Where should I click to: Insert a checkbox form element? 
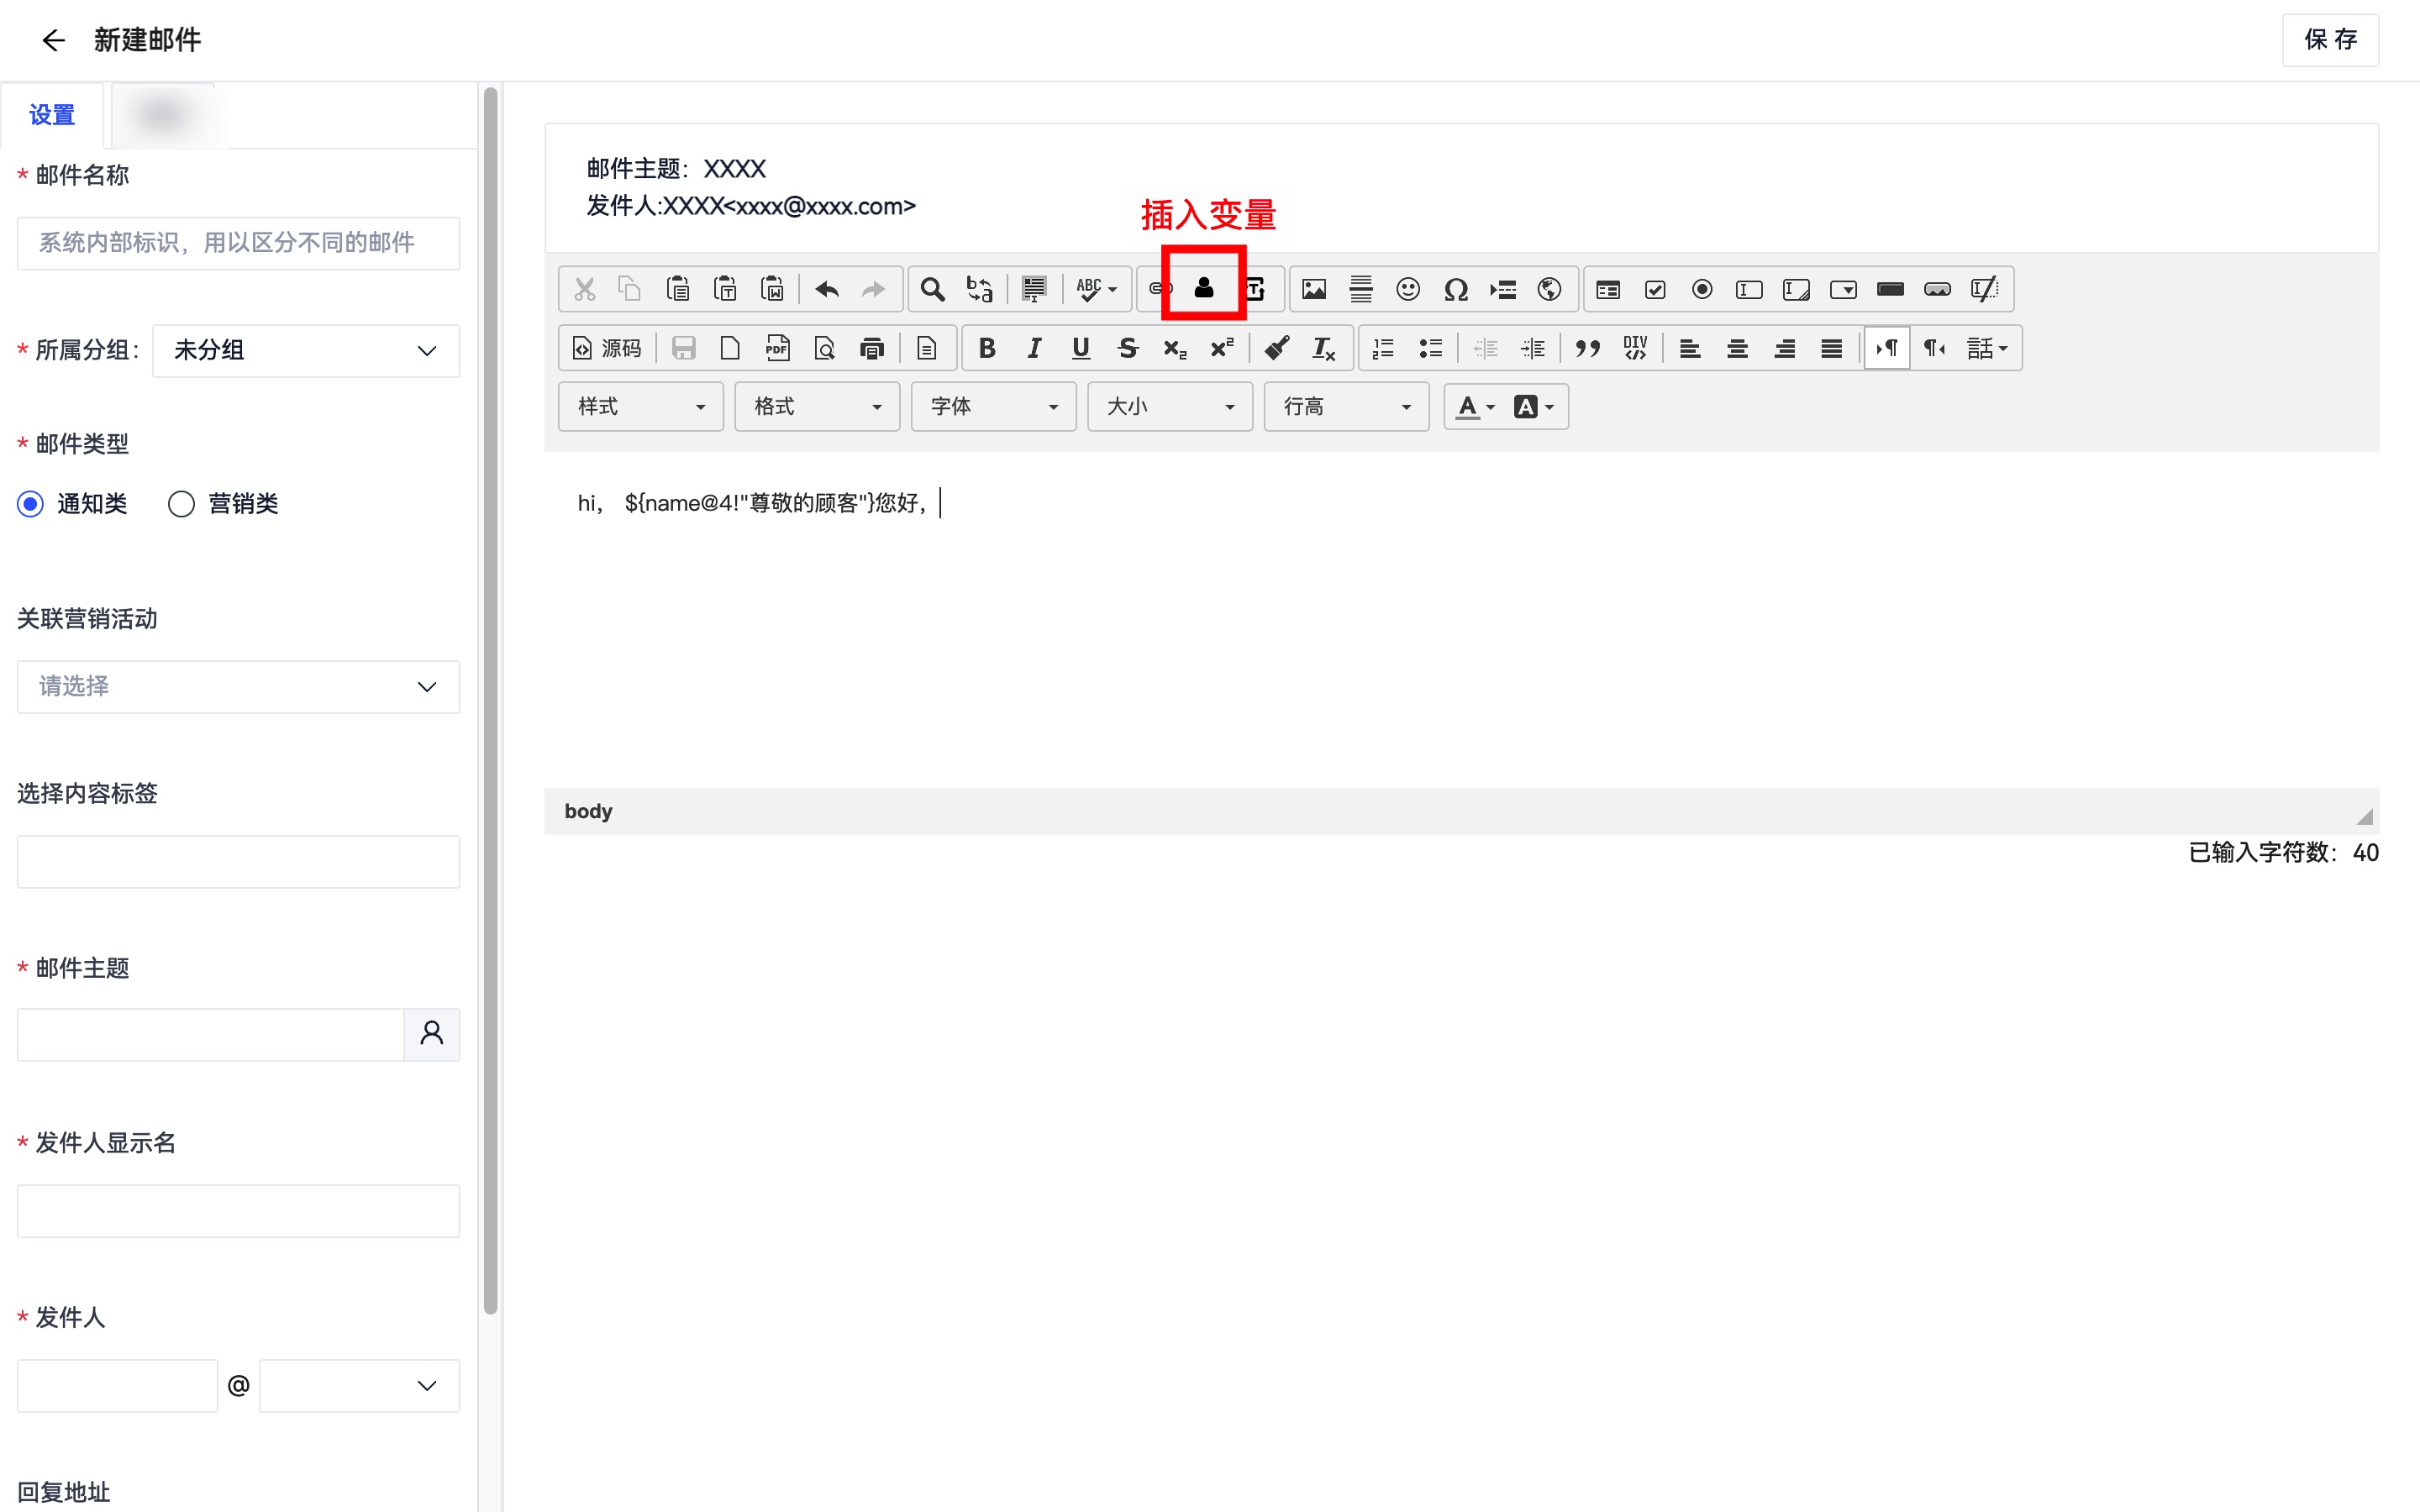click(x=1655, y=290)
